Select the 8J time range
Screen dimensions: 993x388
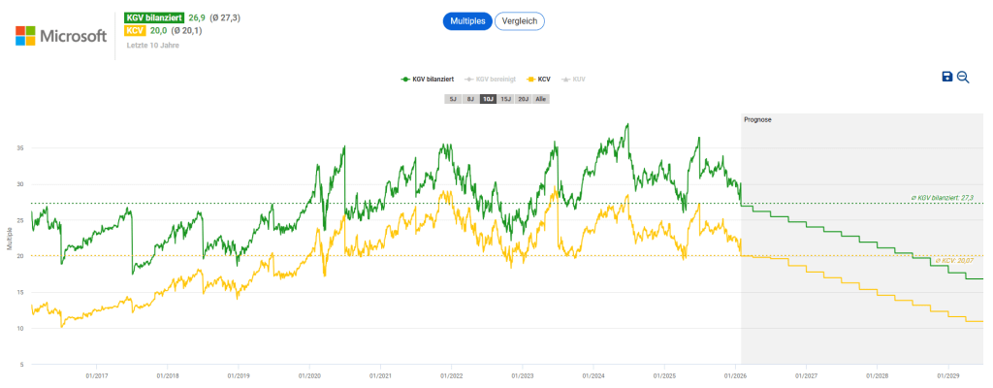[x=470, y=99]
